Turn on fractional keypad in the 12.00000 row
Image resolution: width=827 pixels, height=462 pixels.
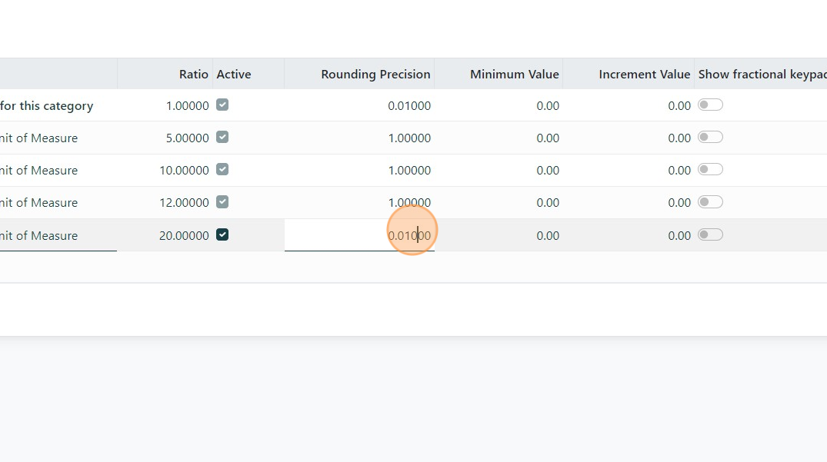(x=710, y=201)
